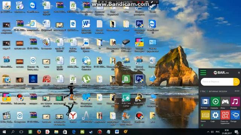Select the Edge HTML file on desktop
Image resolution: width=241 pixels, height=135 pixels.
pyautogui.click(x=73, y=25)
